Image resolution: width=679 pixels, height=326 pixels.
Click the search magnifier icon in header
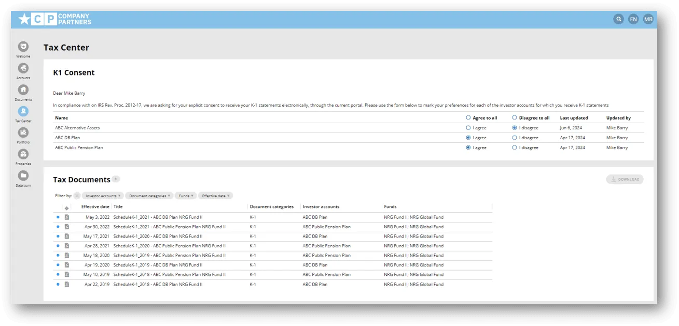(x=618, y=19)
